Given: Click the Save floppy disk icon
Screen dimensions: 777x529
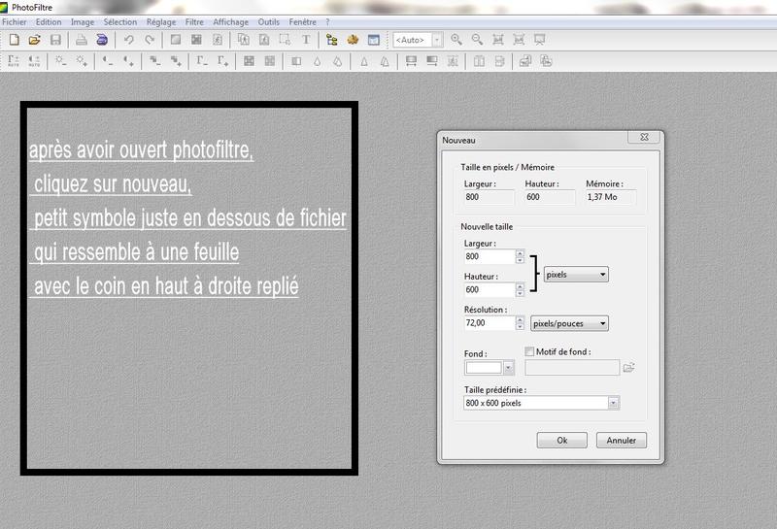Looking at the screenshot, I should 55,40.
